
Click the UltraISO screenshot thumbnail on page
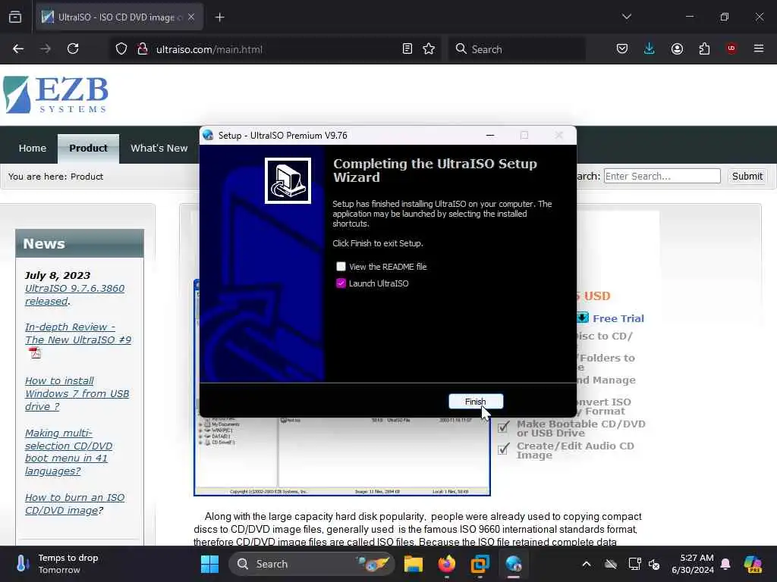tap(342, 456)
